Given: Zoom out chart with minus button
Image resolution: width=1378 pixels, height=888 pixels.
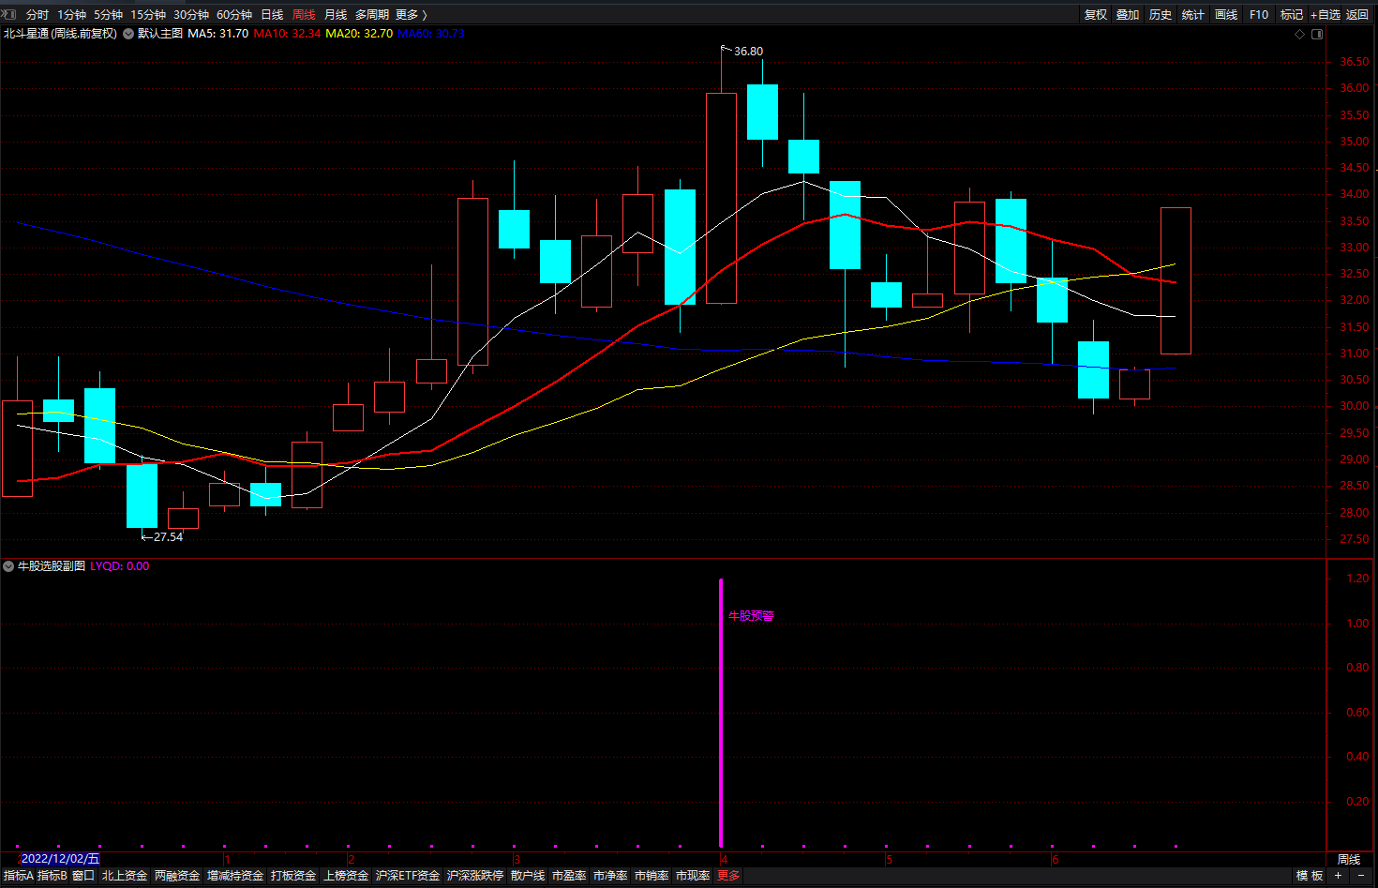Looking at the screenshot, I should click(1361, 876).
